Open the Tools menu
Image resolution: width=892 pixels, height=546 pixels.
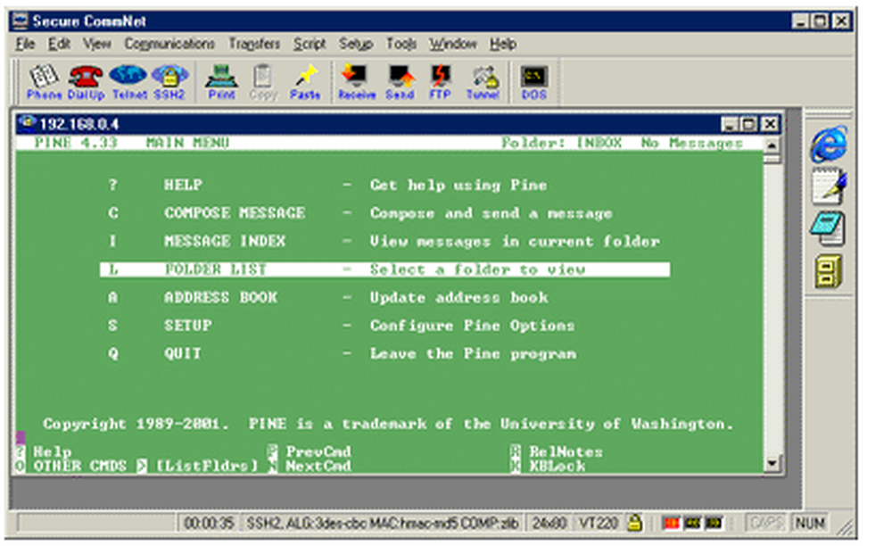(401, 44)
